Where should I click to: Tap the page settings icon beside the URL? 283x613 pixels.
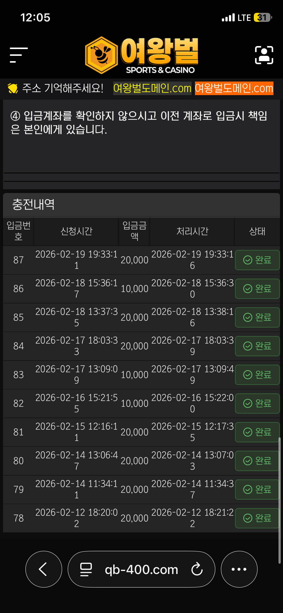[x=86, y=569]
